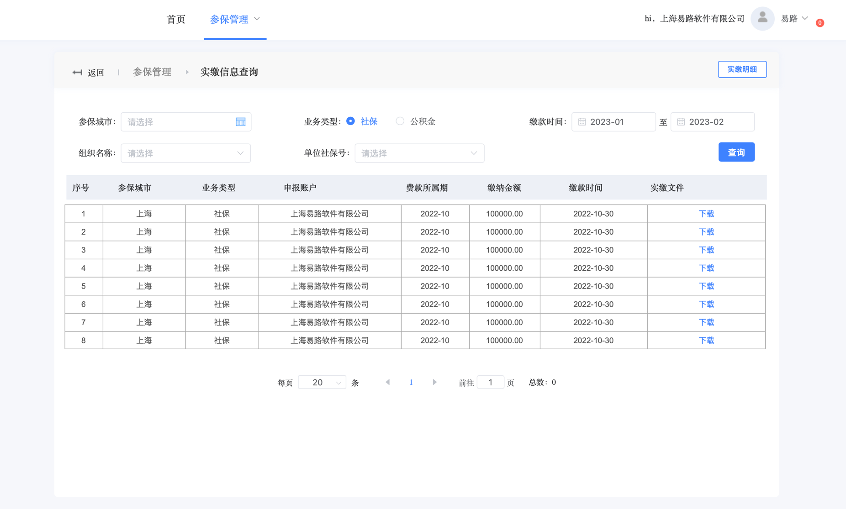The height and width of the screenshot is (509, 846).
Task: Select the 公积金 radio button
Action: tap(400, 121)
